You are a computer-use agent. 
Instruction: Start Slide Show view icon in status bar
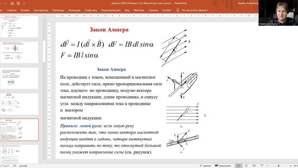pyautogui.click(x=262, y=166)
